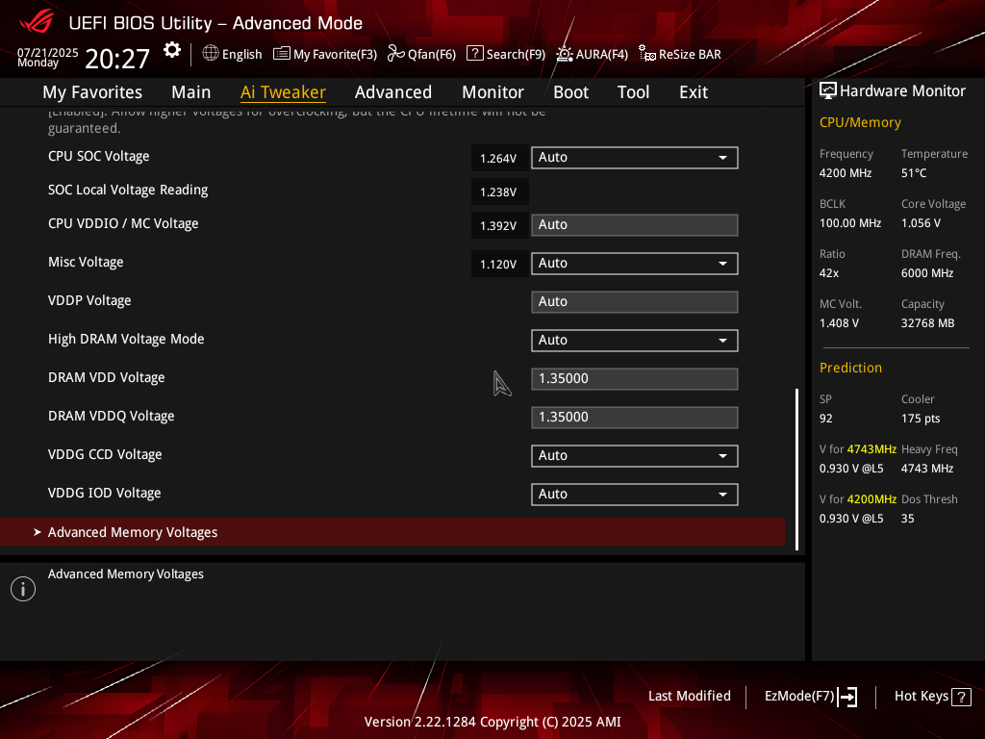Click the 32768 MB capacity value
This screenshot has height=739, width=985.
click(928, 323)
